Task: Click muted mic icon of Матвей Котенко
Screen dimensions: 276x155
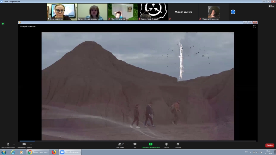Action: [x=109, y=19]
